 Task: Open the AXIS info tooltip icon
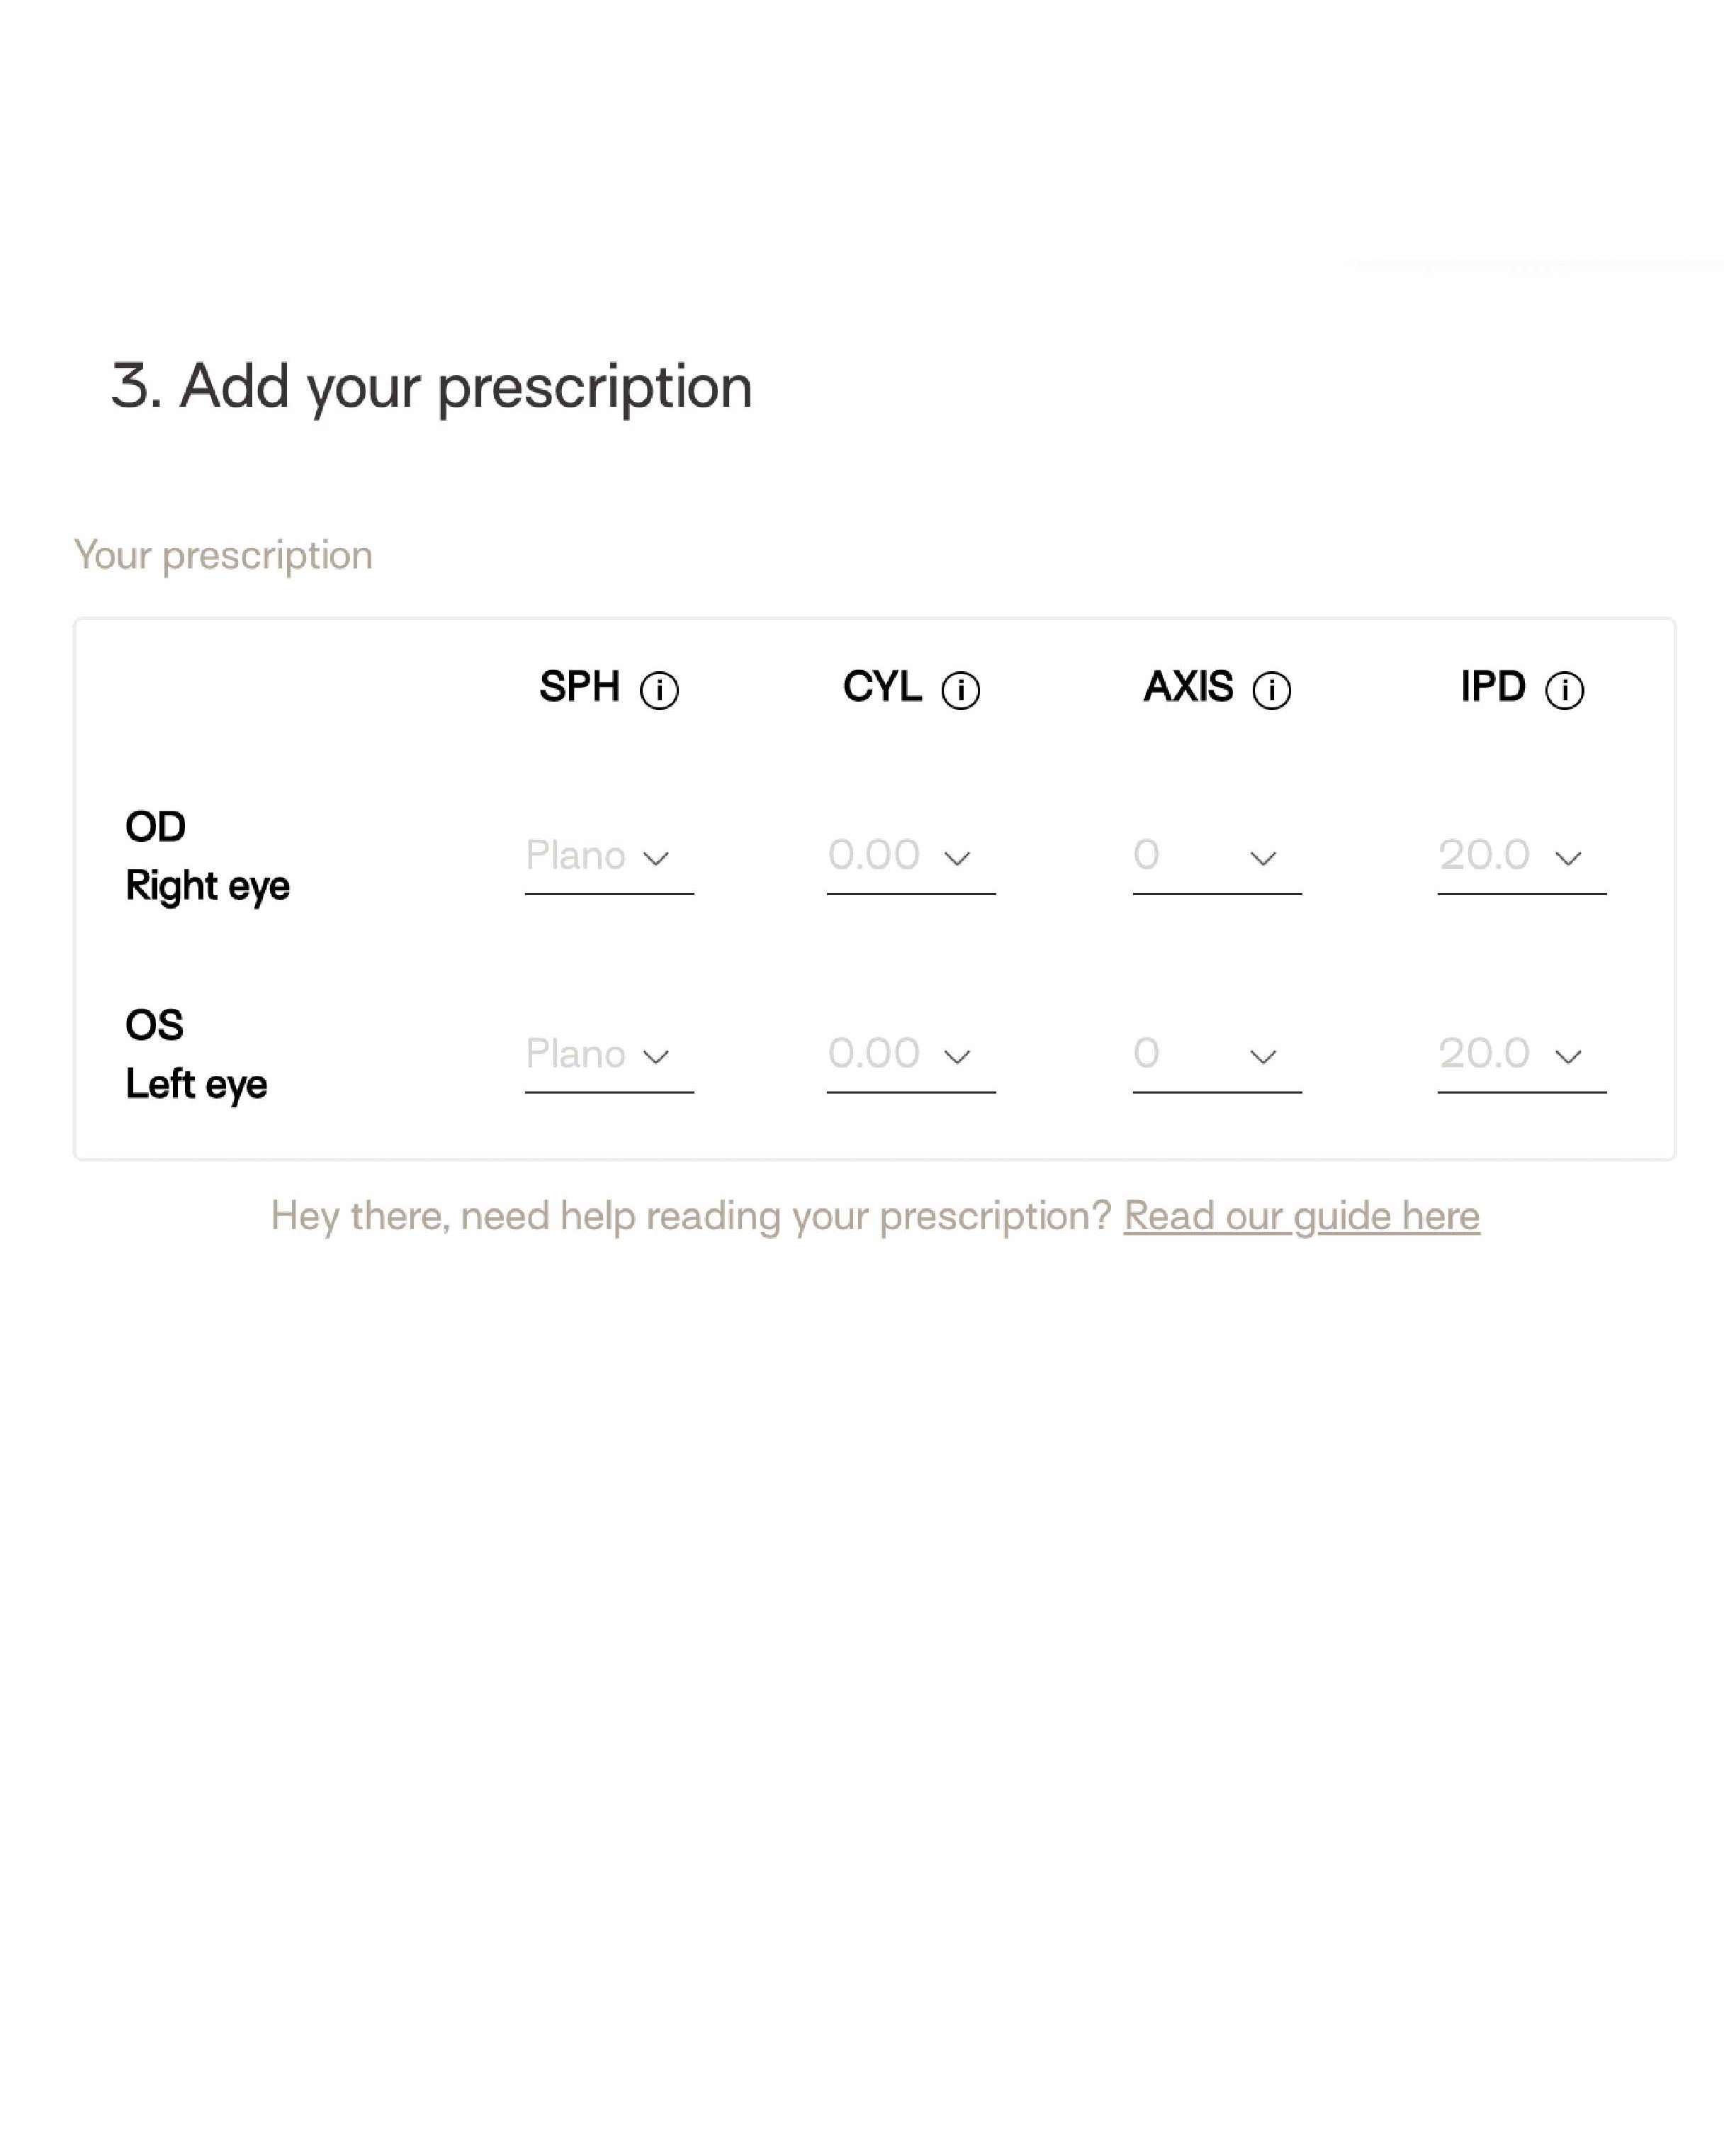(x=1272, y=690)
